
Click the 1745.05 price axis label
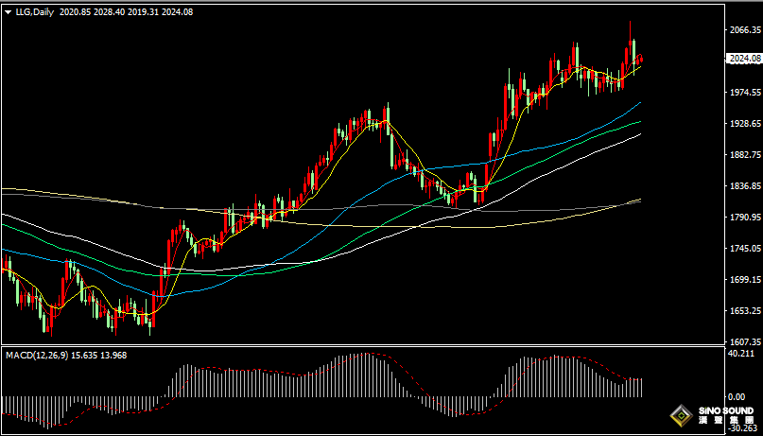pyautogui.click(x=745, y=249)
